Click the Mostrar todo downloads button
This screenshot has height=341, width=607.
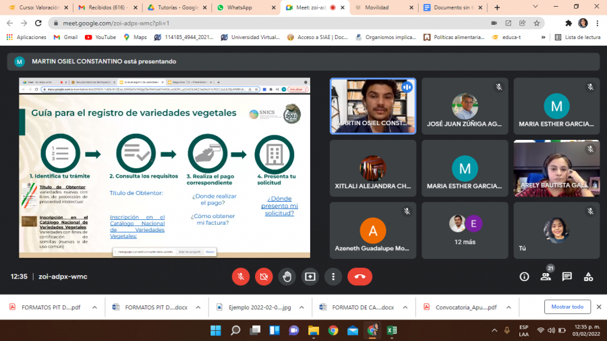click(567, 307)
